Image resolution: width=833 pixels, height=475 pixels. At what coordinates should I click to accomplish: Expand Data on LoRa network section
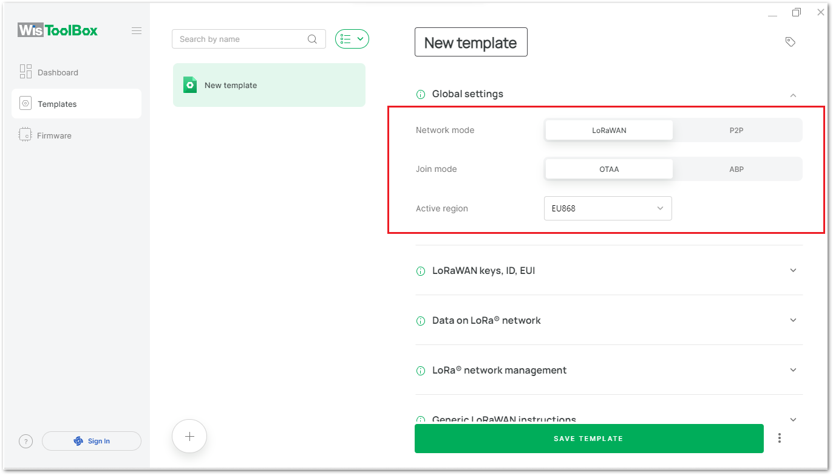pos(793,320)
